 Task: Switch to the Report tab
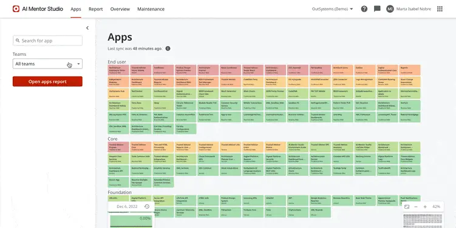96,9
